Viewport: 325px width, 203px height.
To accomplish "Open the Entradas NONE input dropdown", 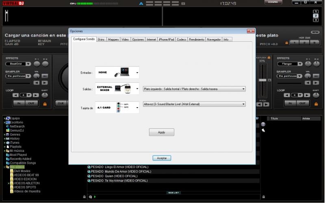I will click(x=117, y=73).
